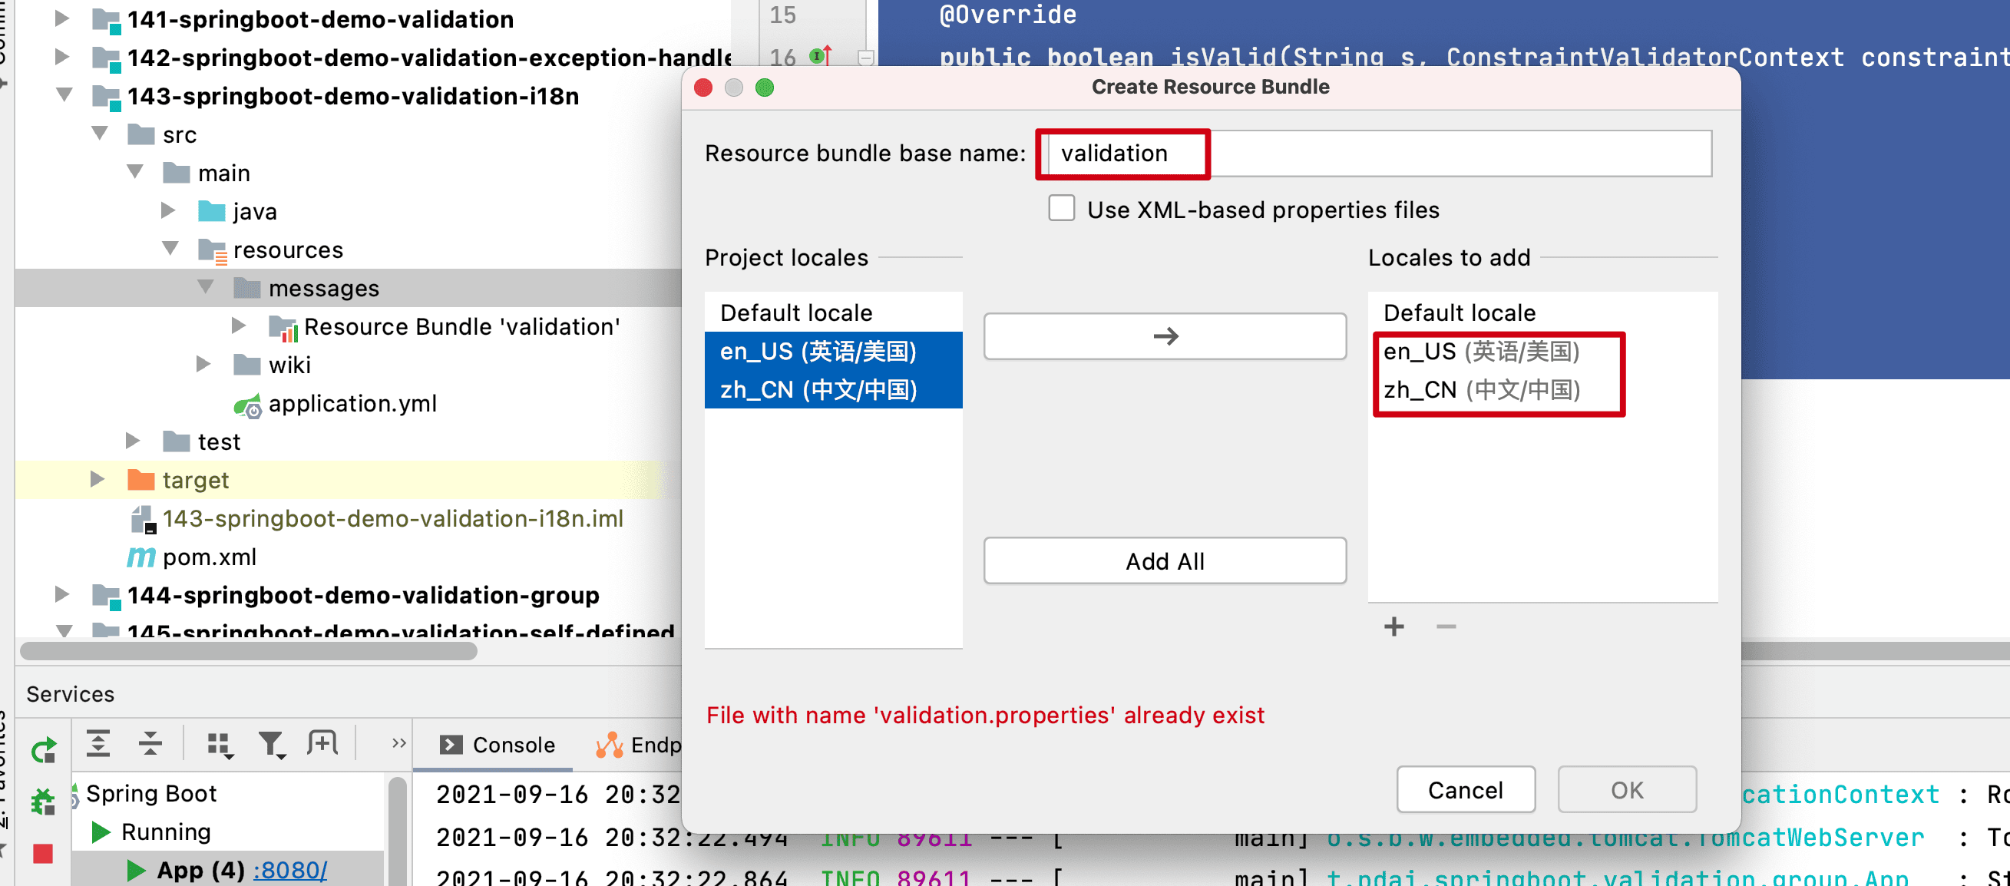The height and width of the screenshot is (886, 2010).
Task: Click the Cancel button
Action: pyautogui.click(x=1465, y=790)
